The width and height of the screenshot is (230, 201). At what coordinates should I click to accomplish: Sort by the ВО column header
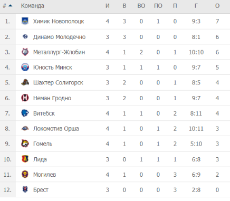coord(141,6)
